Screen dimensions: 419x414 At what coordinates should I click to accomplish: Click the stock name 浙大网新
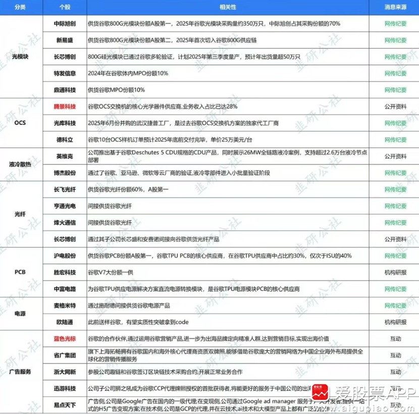coord(65,372)
